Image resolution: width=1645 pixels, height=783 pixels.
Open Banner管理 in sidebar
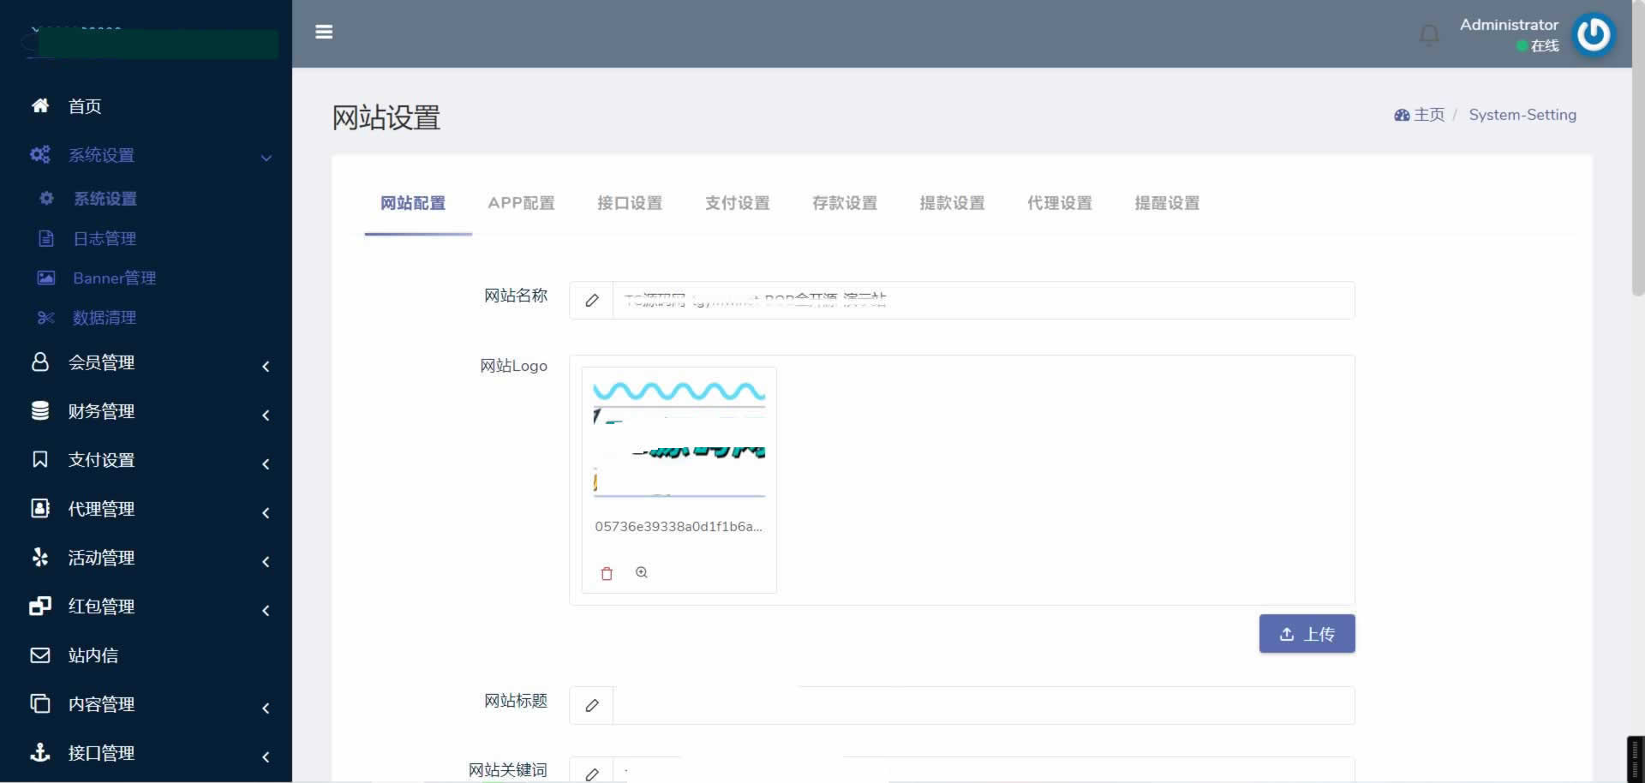[114, 278]
